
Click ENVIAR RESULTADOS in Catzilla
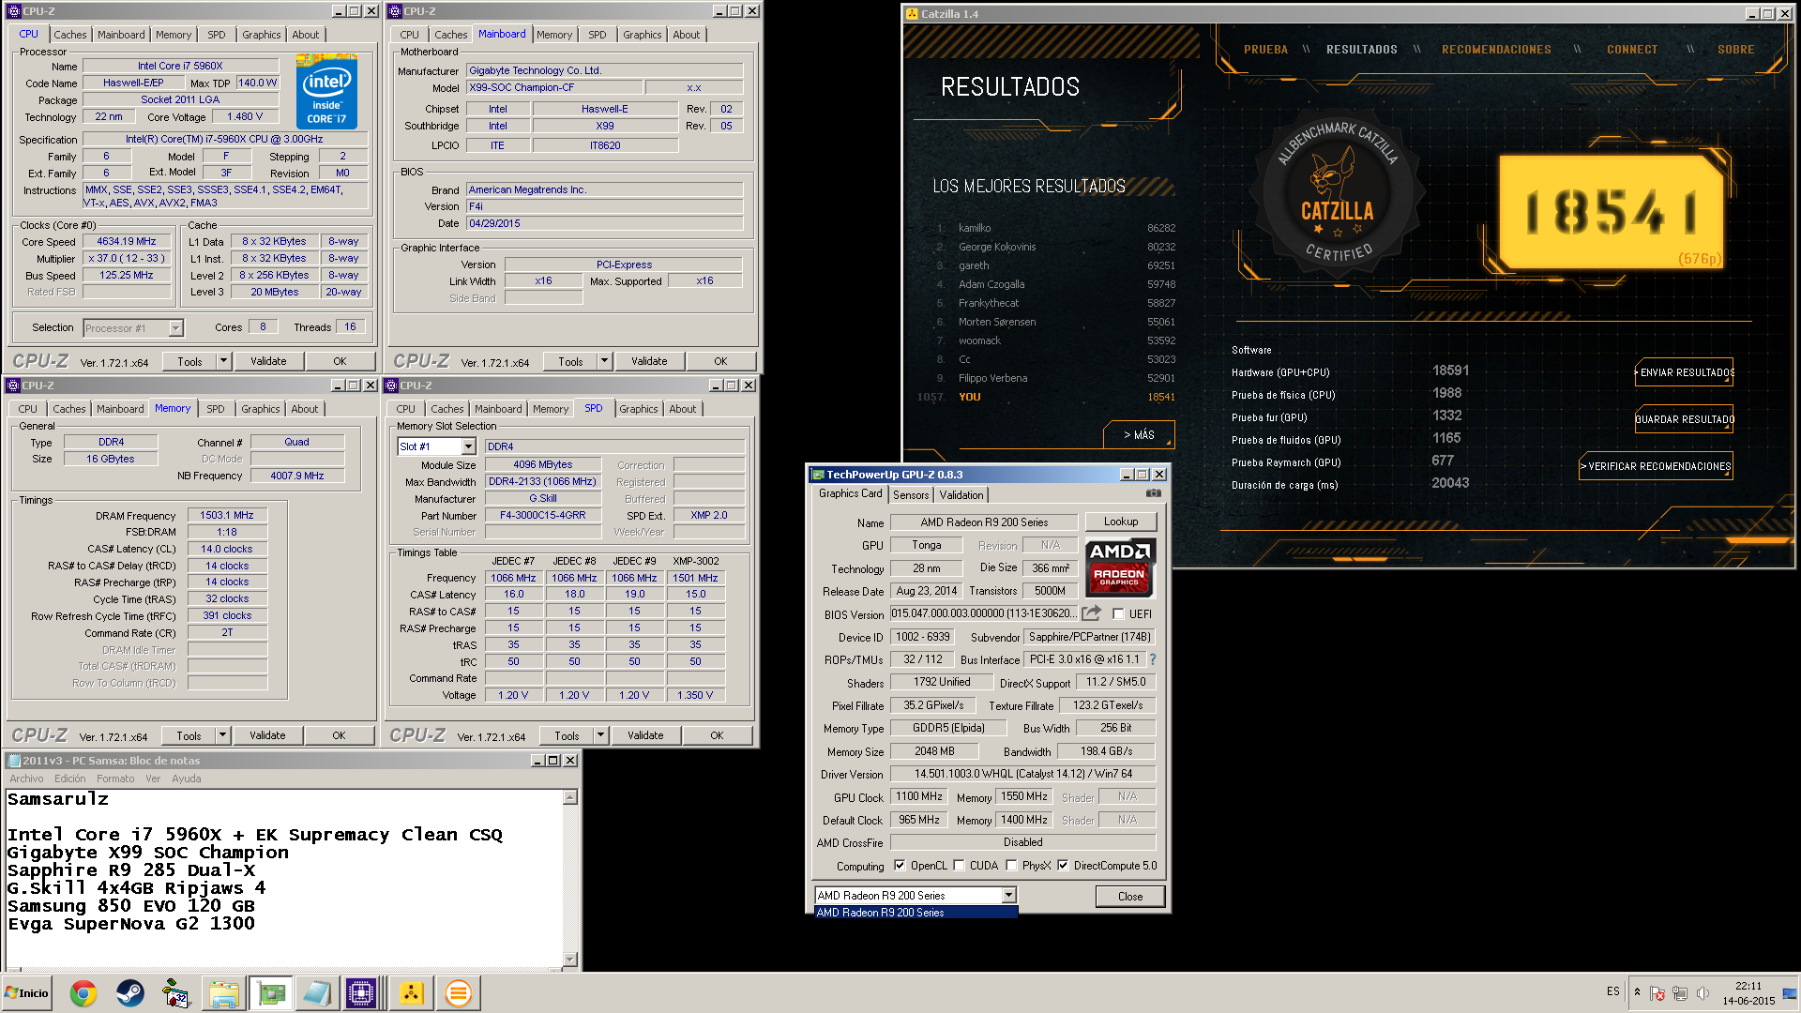tap(1685, 372)
